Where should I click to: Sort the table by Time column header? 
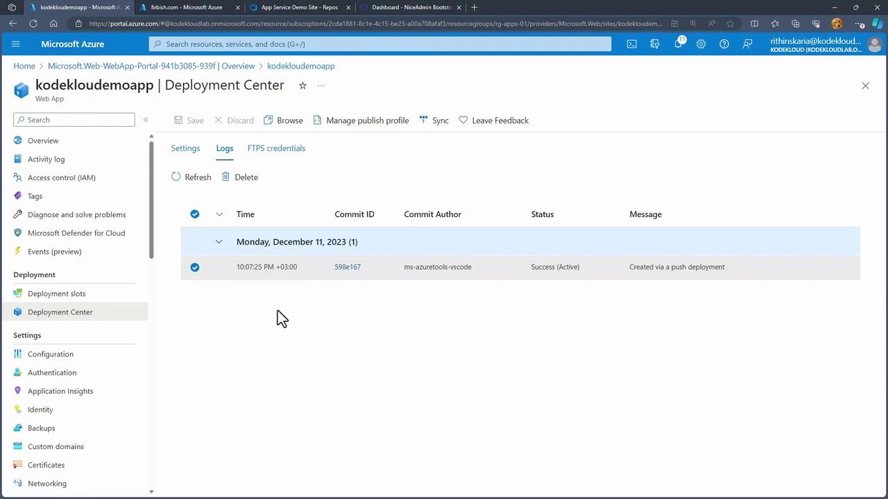(x=246, y=214)
